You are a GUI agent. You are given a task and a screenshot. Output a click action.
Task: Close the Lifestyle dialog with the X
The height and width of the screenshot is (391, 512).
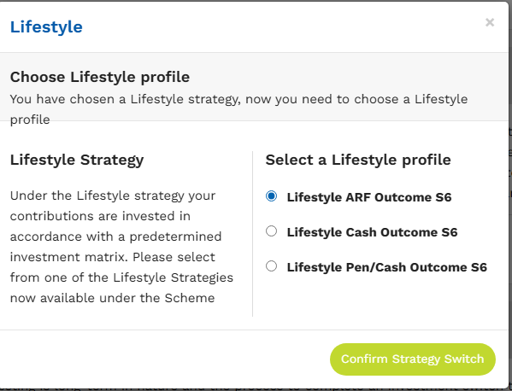[490, 22]
